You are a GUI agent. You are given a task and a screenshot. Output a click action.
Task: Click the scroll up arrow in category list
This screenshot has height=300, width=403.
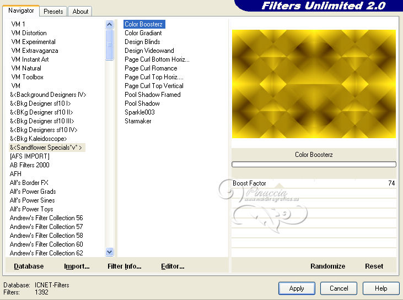click(x=110, y=24)
